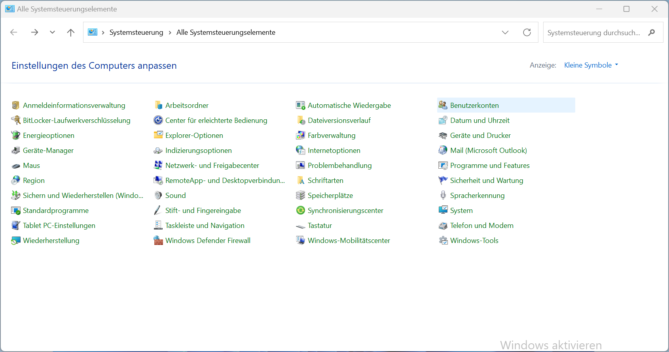The image size is (669, 352).
Task: Click Systemsteuerung in the breadcrumb path
Action: (x=136, y=32)
